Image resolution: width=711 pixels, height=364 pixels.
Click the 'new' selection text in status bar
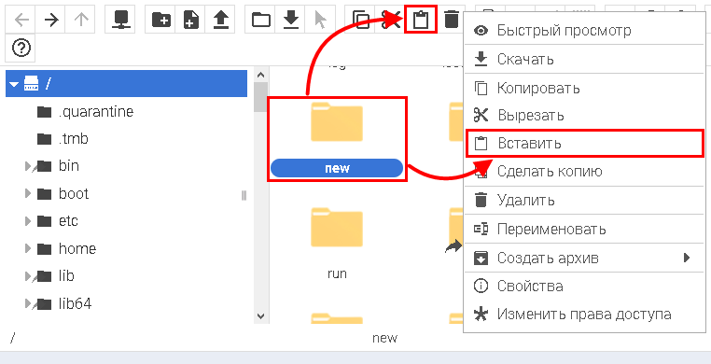tap(385, 338)
